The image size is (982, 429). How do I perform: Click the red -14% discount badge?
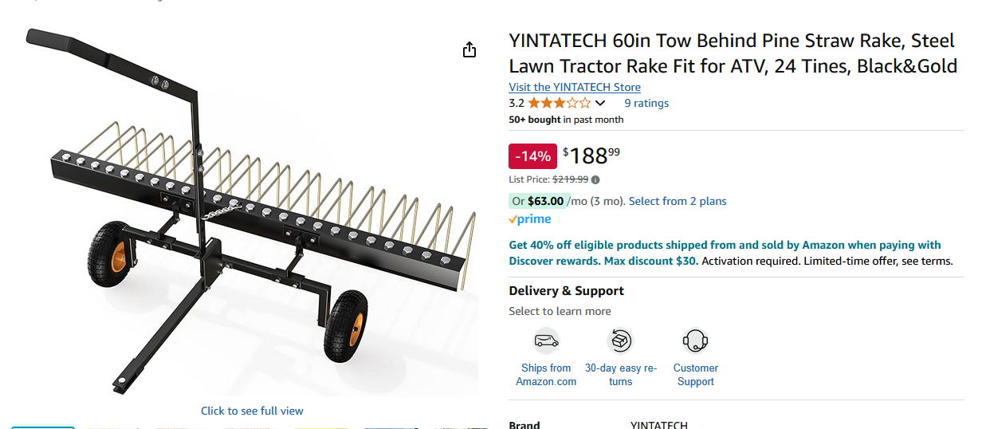point(532,155)
